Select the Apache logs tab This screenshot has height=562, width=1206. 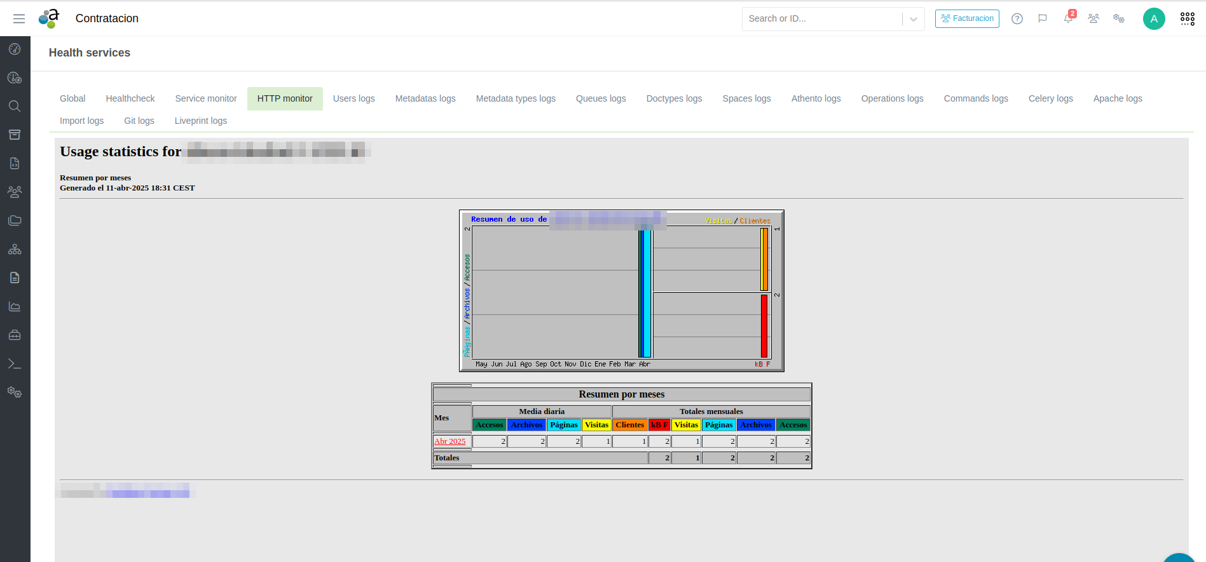(1117, 98)
